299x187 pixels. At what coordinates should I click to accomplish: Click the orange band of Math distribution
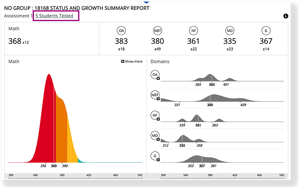61,127
